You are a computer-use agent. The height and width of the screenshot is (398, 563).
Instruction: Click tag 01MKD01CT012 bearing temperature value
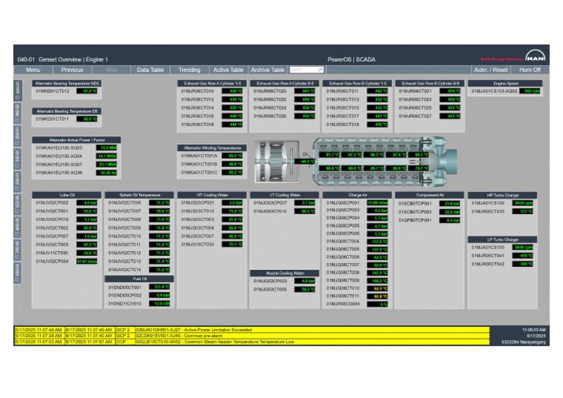coord(87,91)
